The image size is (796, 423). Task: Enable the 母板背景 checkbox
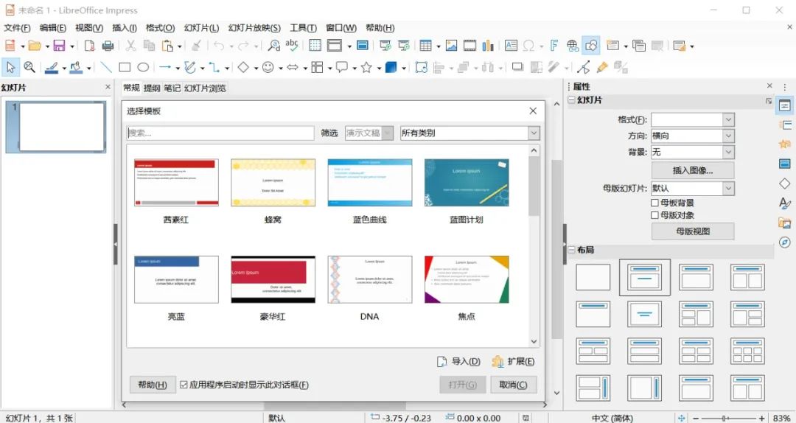pyautogui.click(x=655, y=203)
